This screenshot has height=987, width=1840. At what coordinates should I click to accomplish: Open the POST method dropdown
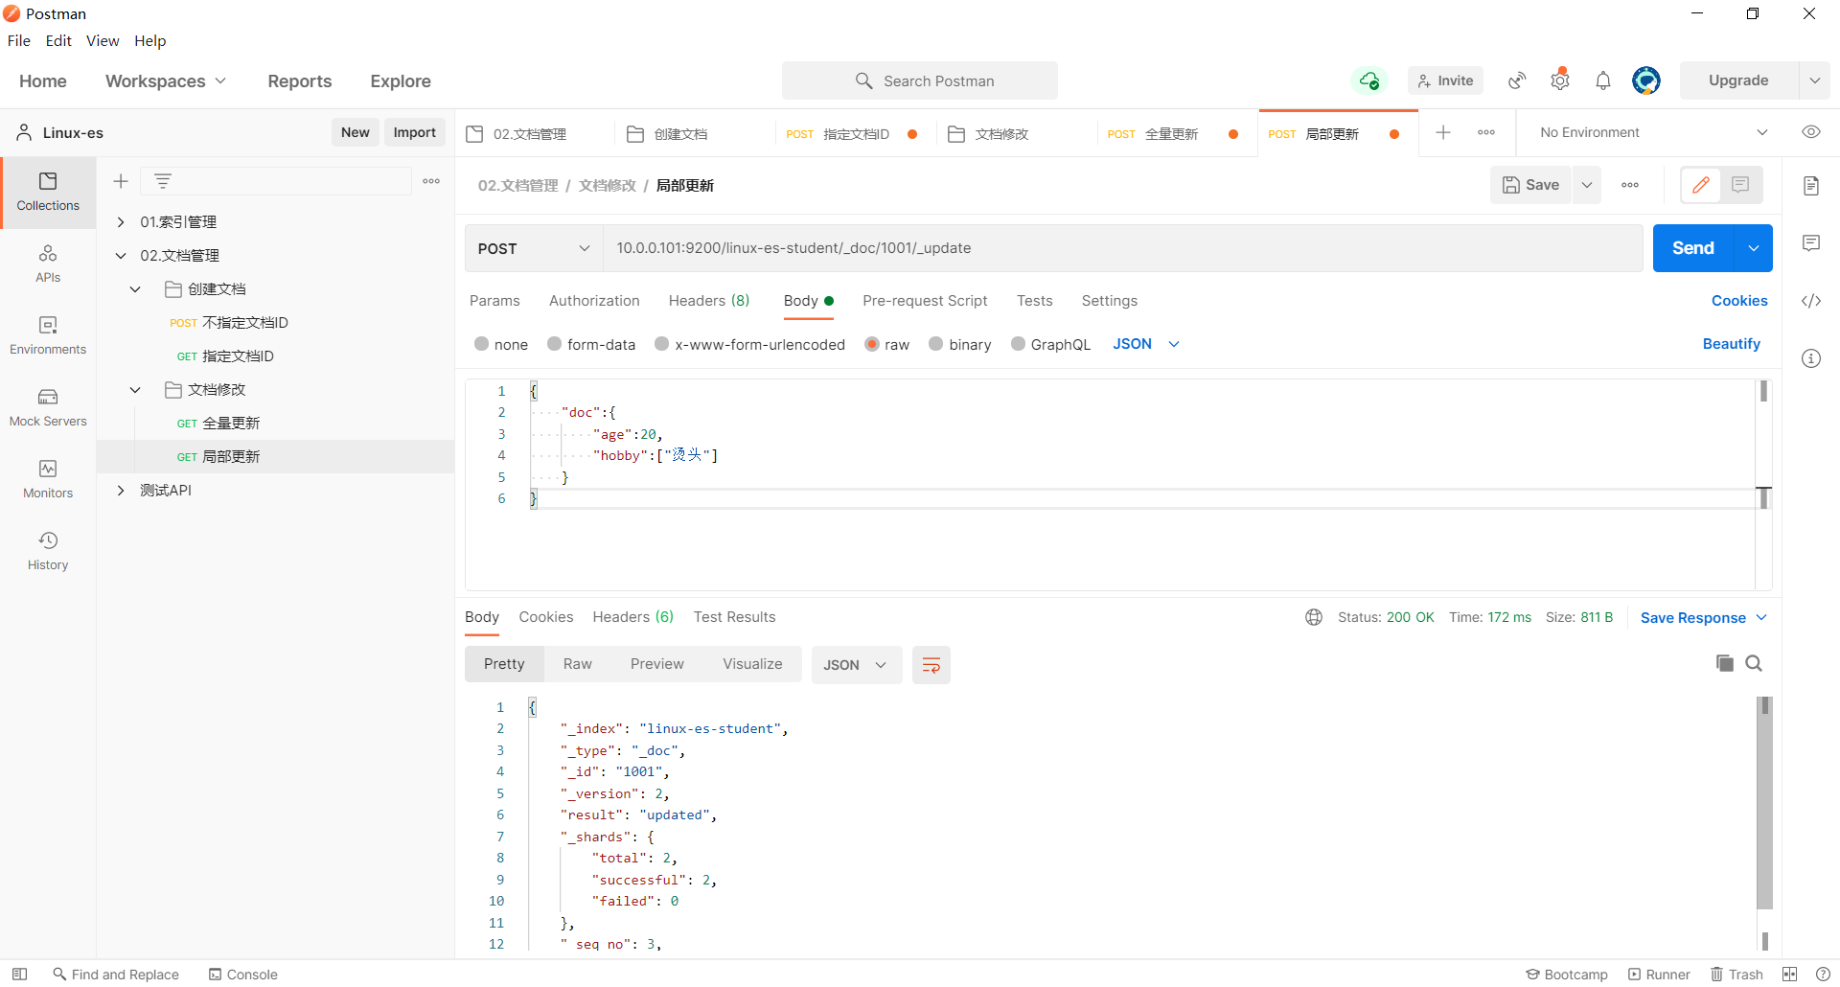coord(534,248)
